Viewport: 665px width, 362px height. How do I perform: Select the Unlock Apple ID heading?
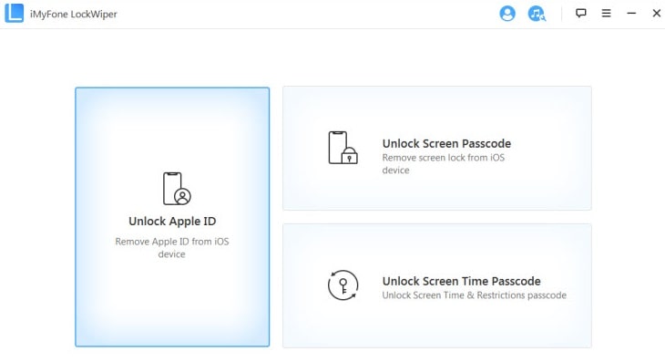[x=172, y=221]
